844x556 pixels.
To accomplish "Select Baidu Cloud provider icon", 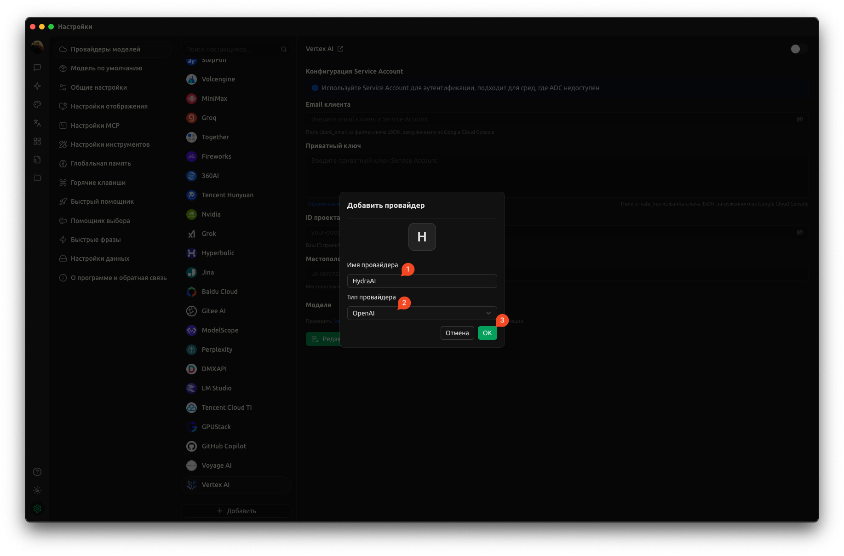I will (x=192, y=292).
